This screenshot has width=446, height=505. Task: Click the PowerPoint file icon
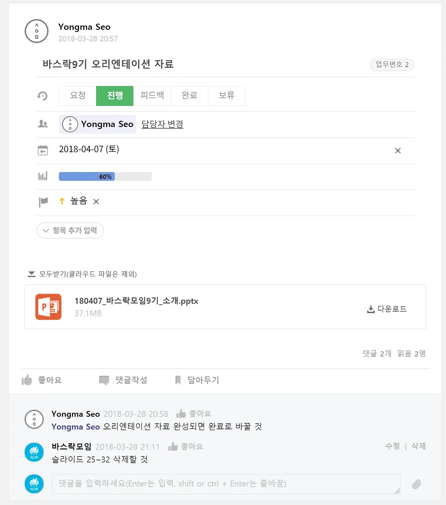48,307
